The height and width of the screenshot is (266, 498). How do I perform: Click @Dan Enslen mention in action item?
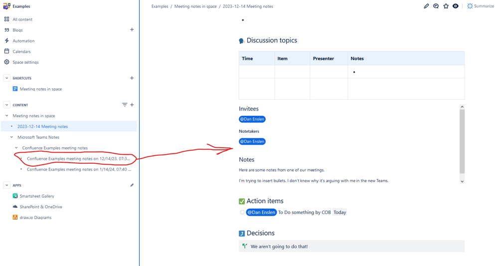pos(261,212)
